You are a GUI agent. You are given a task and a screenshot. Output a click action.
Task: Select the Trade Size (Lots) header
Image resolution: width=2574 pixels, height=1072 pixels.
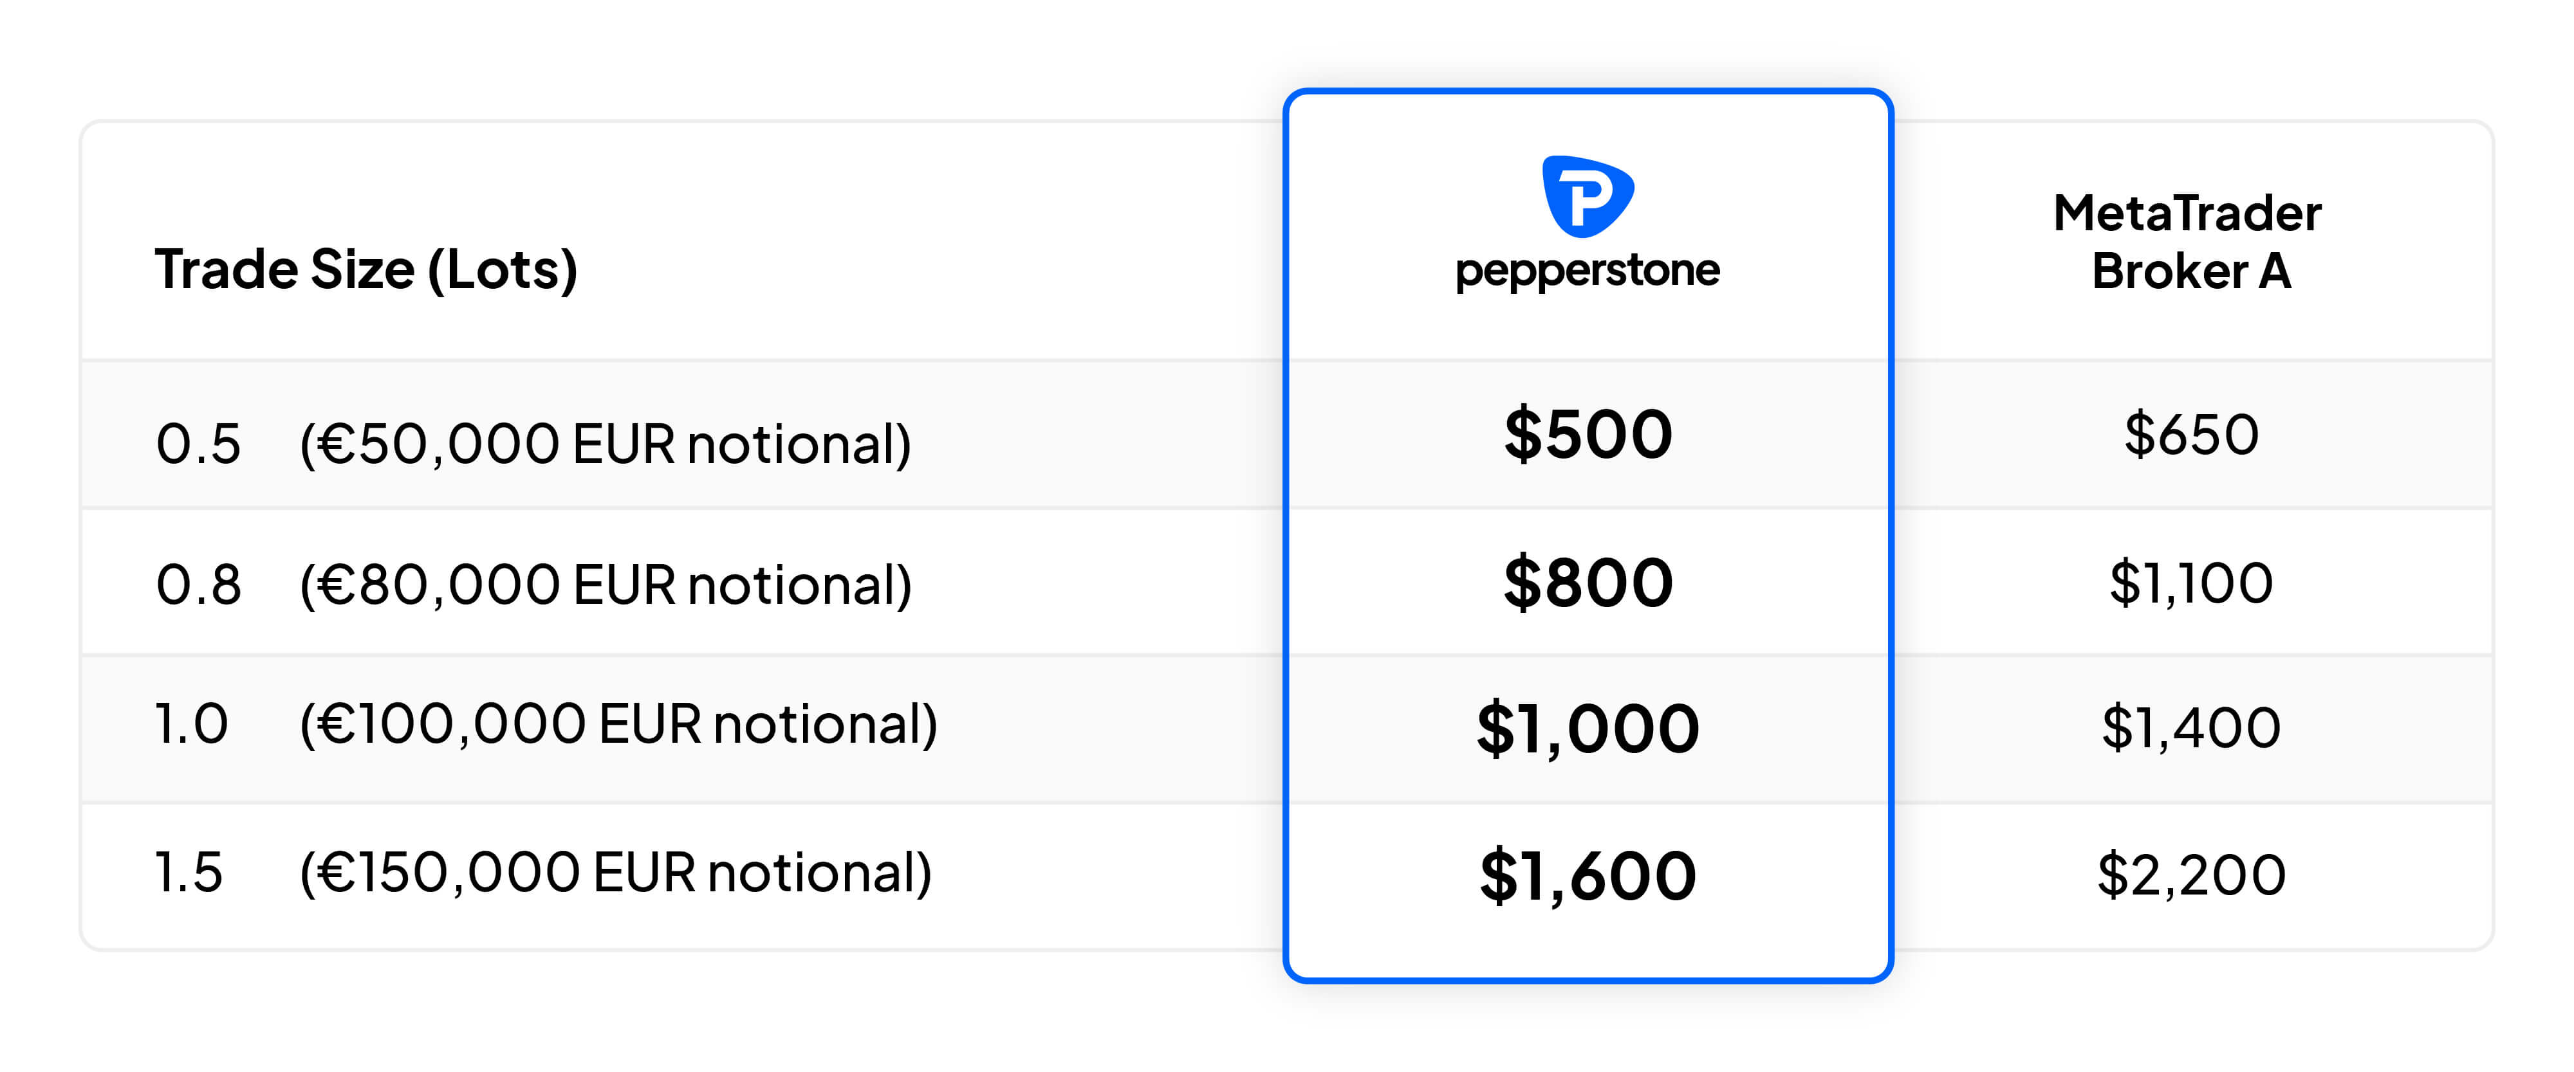[x=367, y=269]
